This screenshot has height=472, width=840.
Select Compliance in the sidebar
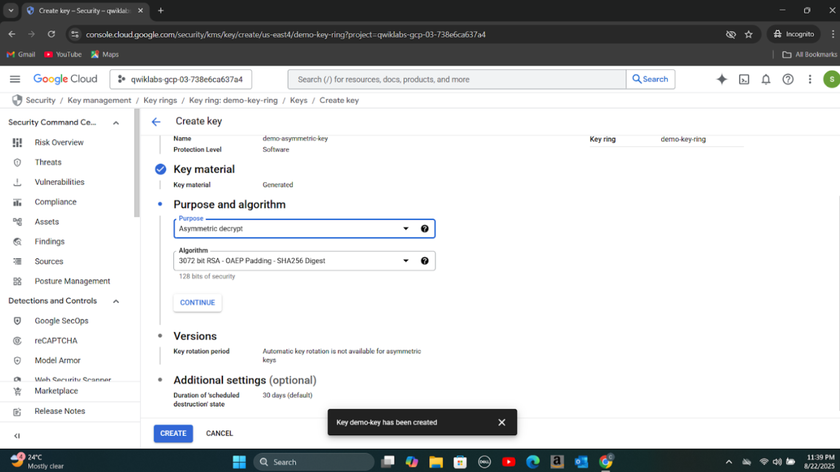click(55, 202)
